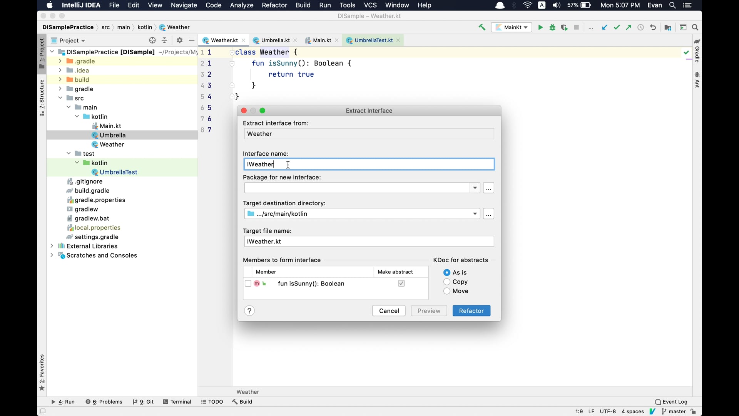Expand the target destination directory dropdown
The width and height of the screenshot is (739, 416).
pos(475,214)
